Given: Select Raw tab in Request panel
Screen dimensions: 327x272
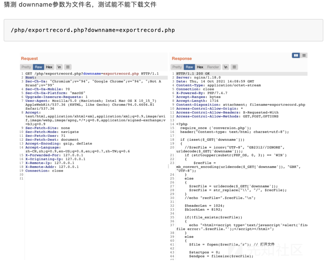Looking at the screenshot, I should [x=38, y=67].
